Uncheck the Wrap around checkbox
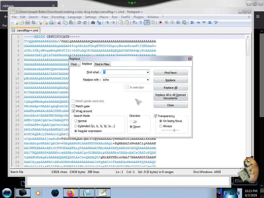Screen dimensions: 264x198 click(73, 111)
